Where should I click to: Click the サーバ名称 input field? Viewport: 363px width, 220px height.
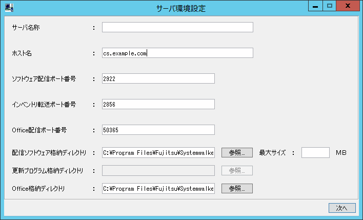(x=177, y=27)
